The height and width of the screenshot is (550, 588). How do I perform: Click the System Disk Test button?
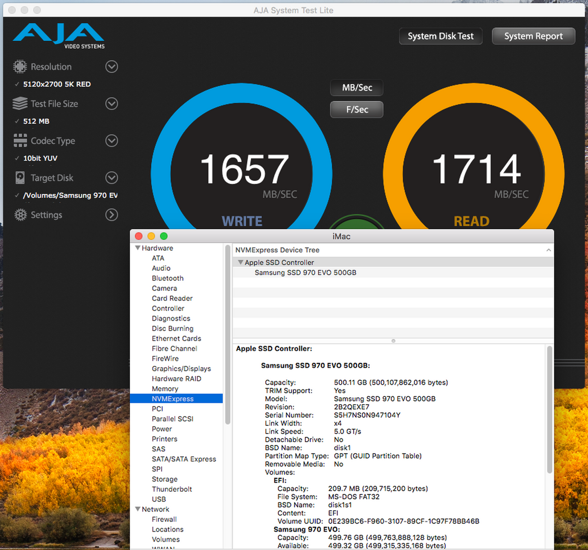tap(440, 36)
